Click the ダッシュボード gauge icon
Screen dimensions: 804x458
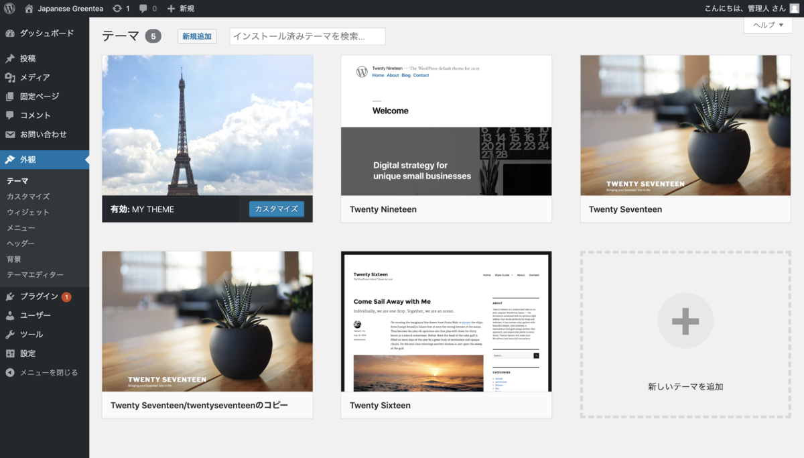pos(10,34)
